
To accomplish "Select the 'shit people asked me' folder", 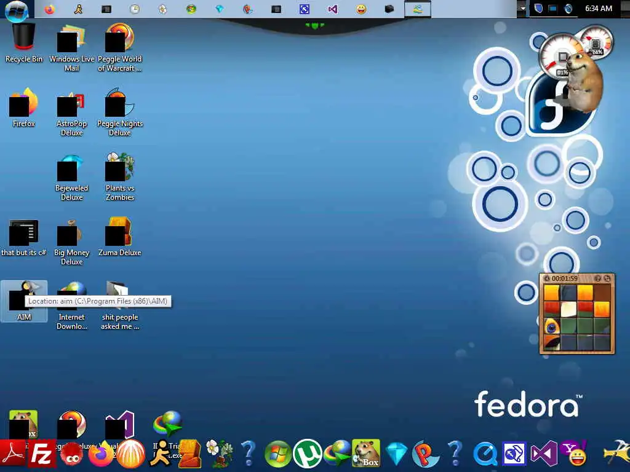I will (120, 305).
